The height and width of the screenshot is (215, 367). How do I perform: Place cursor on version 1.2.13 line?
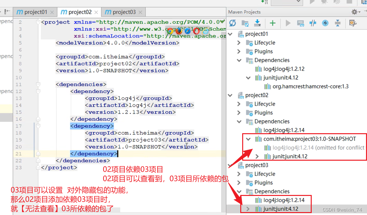coord(130,112)
